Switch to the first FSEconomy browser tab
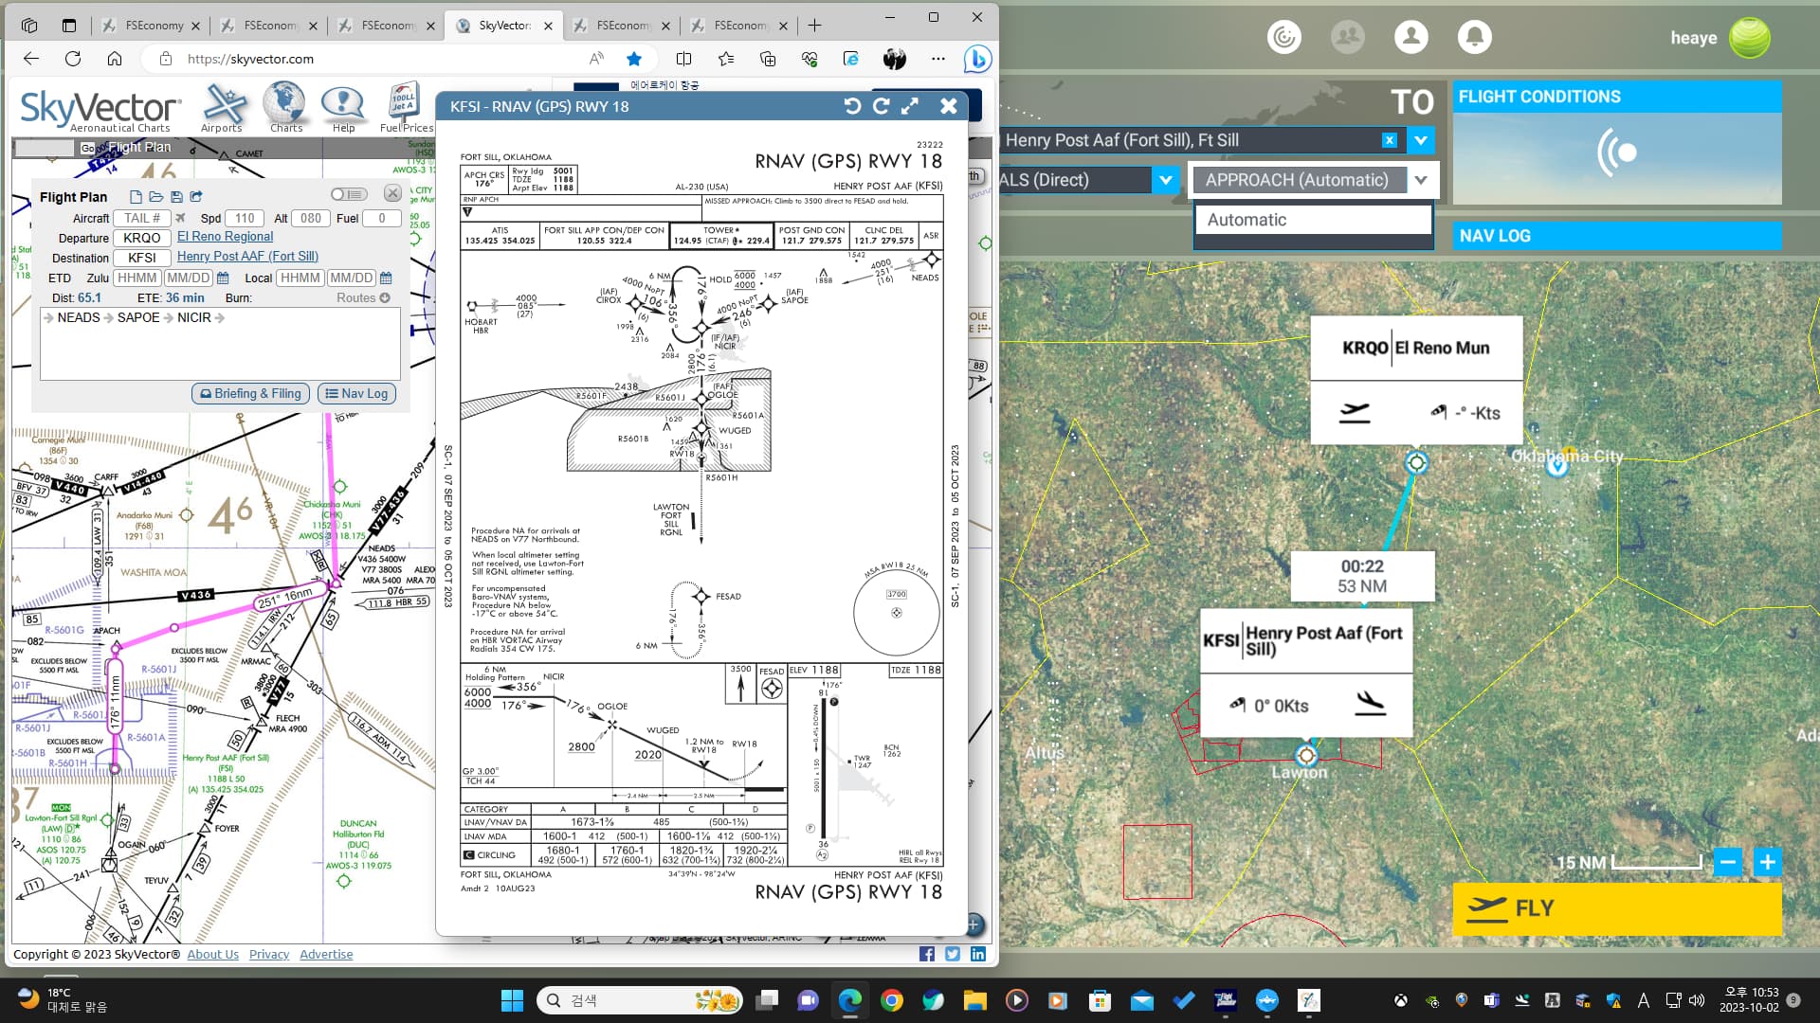Screen dimensions: 1820x1023 [150, 26]
